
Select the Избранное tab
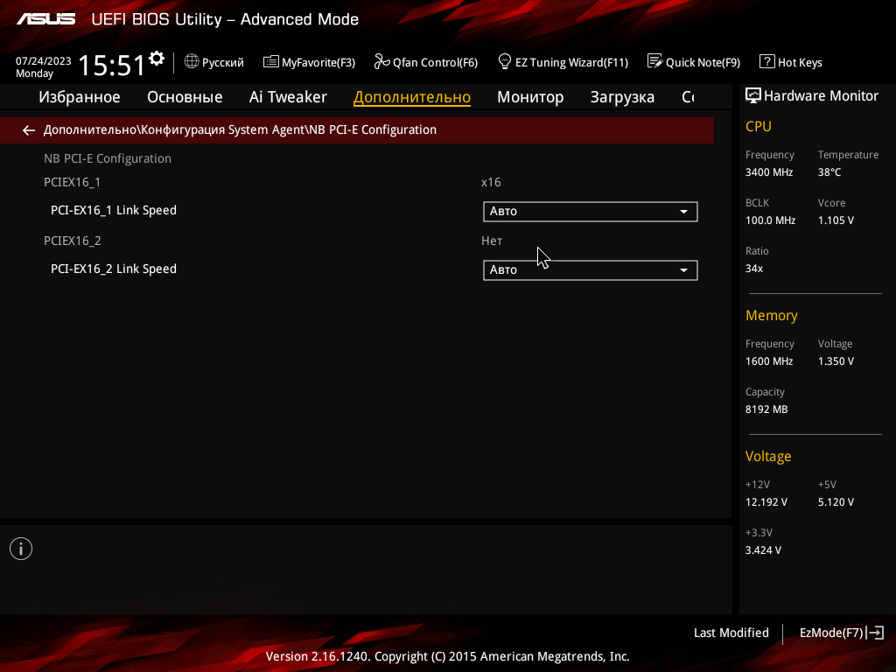(x=80, y=97)
